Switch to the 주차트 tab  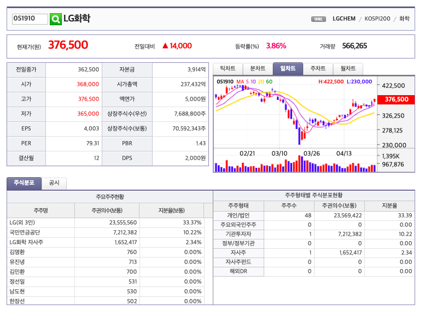pyautogui.click(x=318, y=68)
